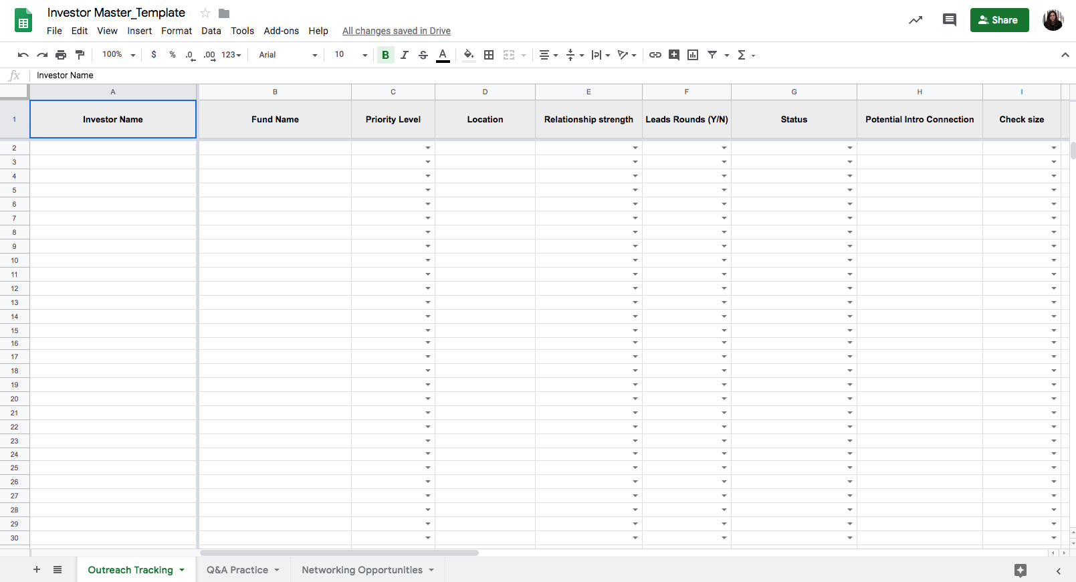The height and width of the screenshot is (582, 1076).
Task: Click the Merge cells icon
Action: [x=509, y=55]
